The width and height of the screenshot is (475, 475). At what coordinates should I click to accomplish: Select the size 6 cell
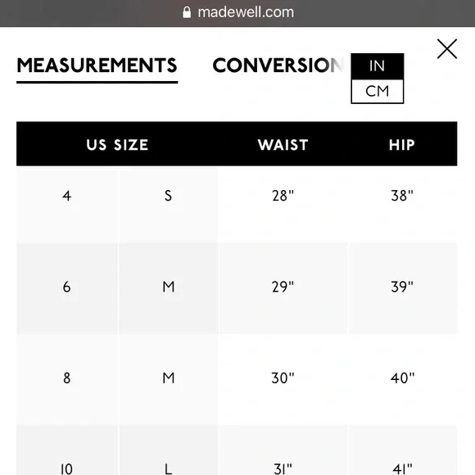pyautogui.click(x=67, y=287)
